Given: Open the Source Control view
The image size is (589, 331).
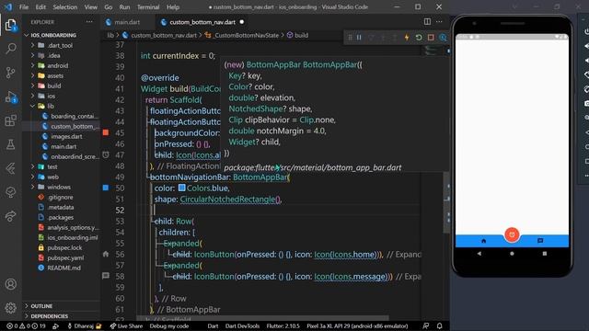Looking at the screenshot, I should (10, 73).
